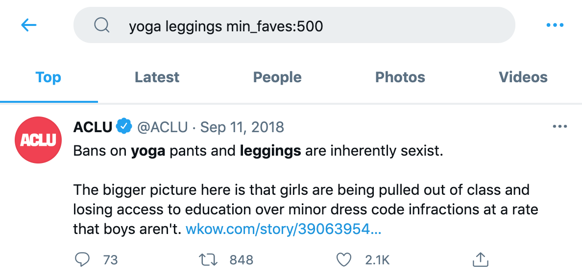Click the back arrow icon
The height and width of the screenshot is (280, 582).
29,25
